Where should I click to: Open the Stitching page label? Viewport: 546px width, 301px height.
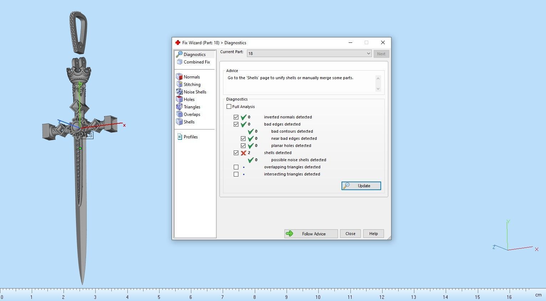click(192, 85)
